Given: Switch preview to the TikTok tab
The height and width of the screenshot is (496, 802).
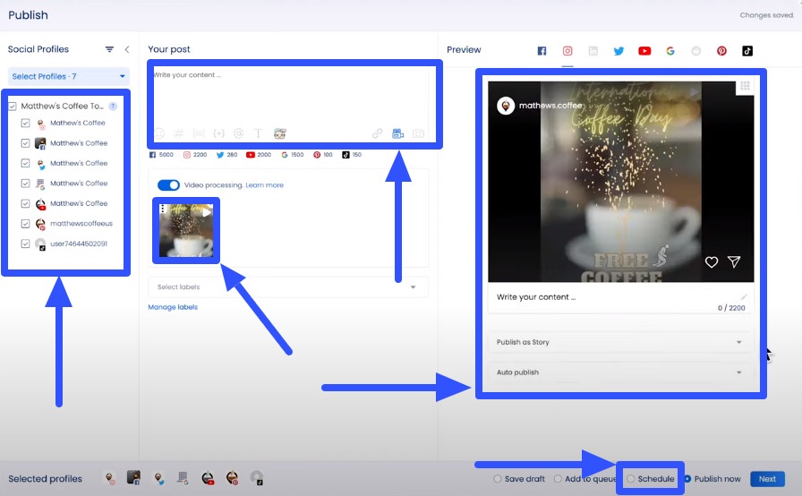Looking at the screenshot, I should tap(747, 51).
